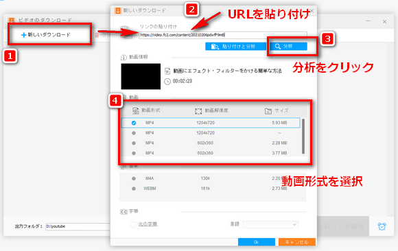Click the Cancel (キャンセル) button
Viewport: 398px width, 251px height.
297,242
